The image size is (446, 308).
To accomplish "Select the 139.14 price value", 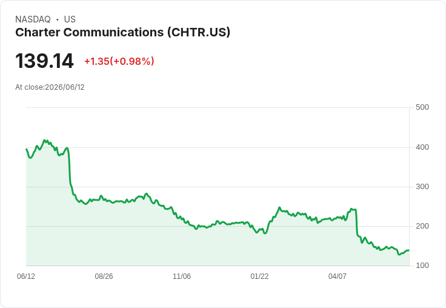I will (x=44, y=61).
